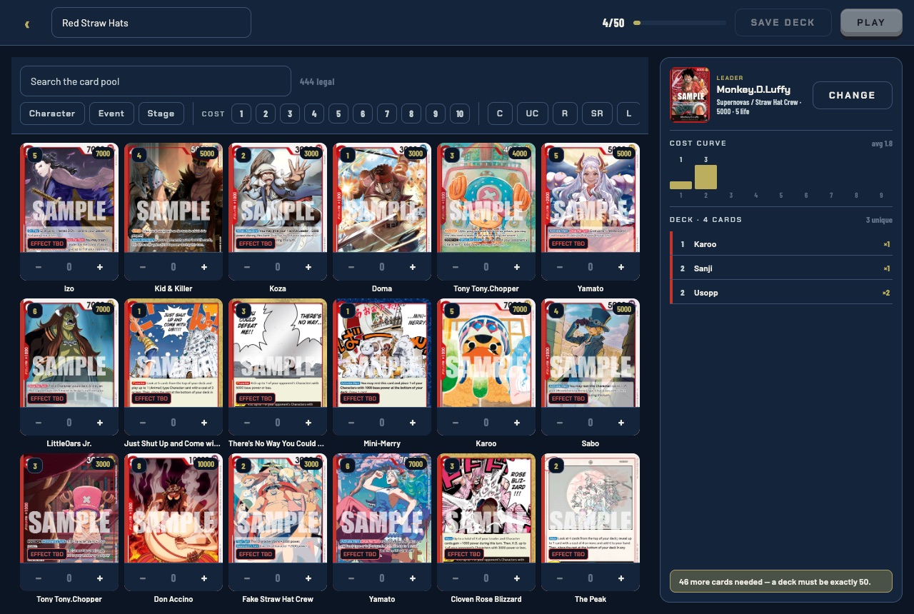
Task: Toggle the cost 1 filter
Action: pos(241,114)
